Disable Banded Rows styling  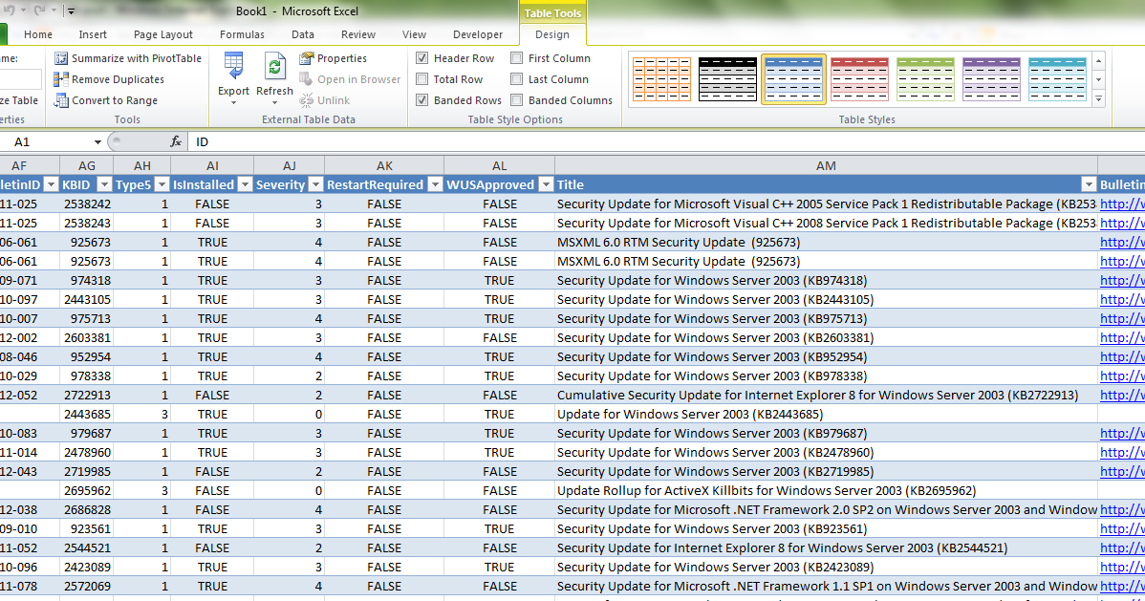(421, 99)
